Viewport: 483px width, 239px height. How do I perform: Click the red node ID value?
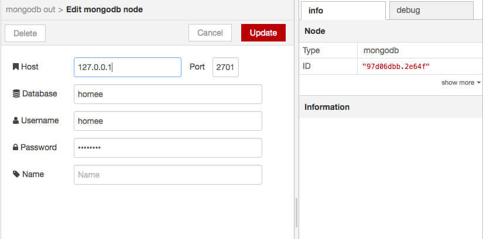[x=396, y=66]
